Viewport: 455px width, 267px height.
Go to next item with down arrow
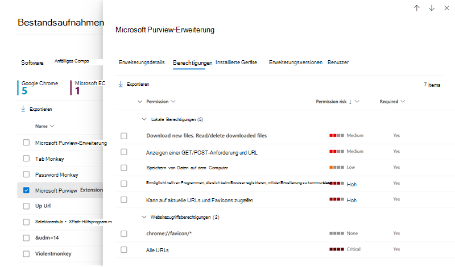pos(432,8)
